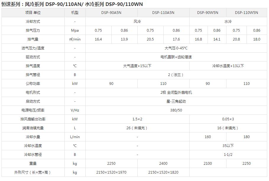Click the 16.8 exhaust volume value
The height and width of the screenshot is (181, 269).
click(198, 39)
